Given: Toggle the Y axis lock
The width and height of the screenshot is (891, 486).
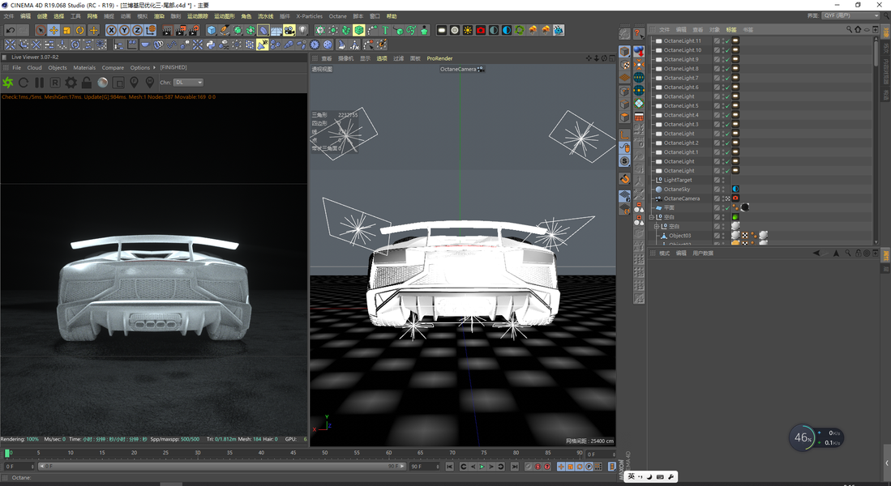Looking at the screenshot, I should pyautogui.click(x=125, y=30).
